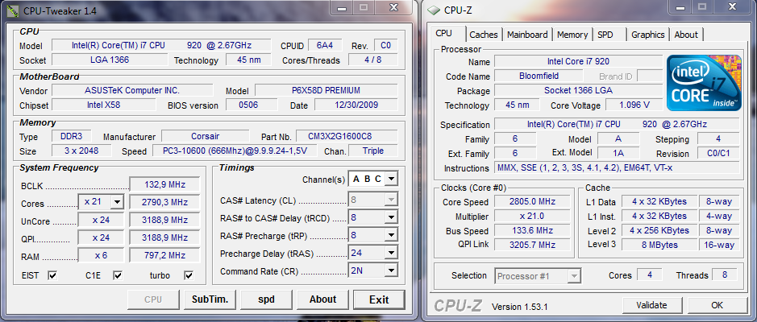The height and width of the screenshot is (322, 757).
Task: Click the Revision C0/C1 field
Action: click(719, 153)
